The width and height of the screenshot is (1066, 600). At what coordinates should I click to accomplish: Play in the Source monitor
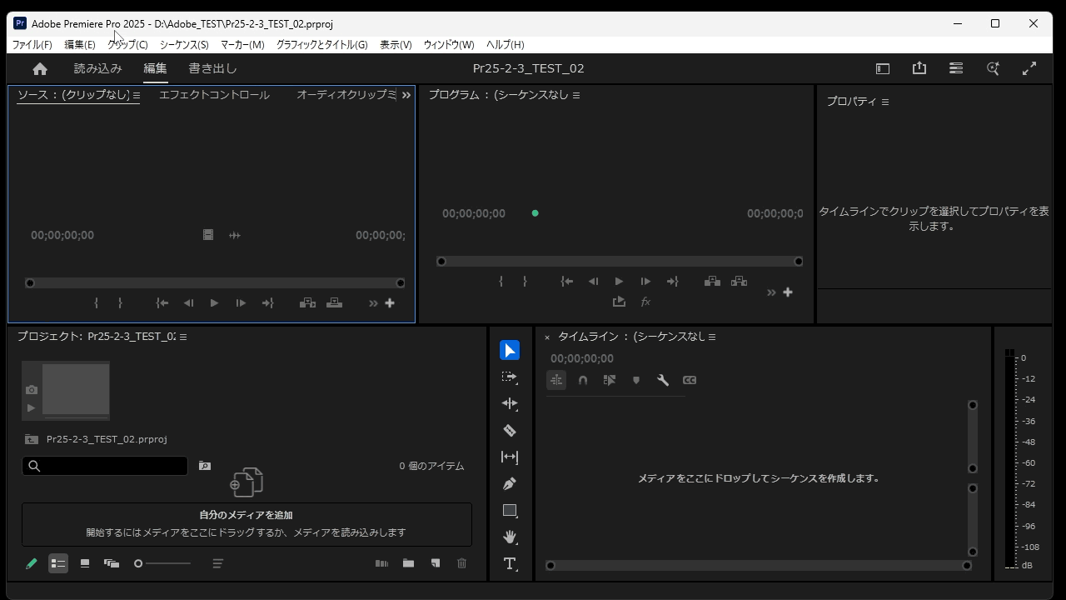pyautogui.click(x=214, y=303)
